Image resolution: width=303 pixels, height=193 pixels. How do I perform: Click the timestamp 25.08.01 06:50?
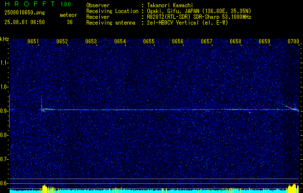click(x=25, y=22)
